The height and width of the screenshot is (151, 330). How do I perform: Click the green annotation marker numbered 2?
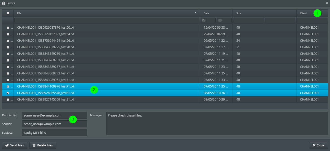tap(94, 90)
